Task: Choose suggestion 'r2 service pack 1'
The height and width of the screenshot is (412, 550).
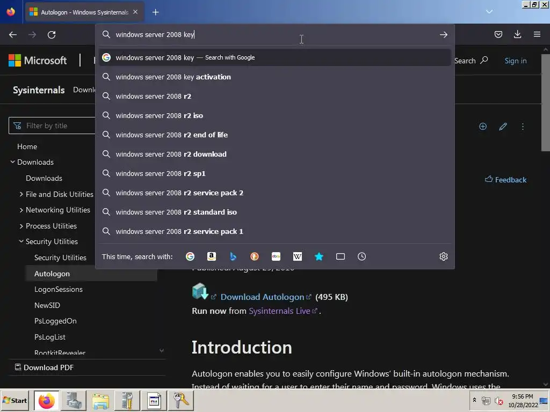Action: pyautogui.click(x=274, y=231)
